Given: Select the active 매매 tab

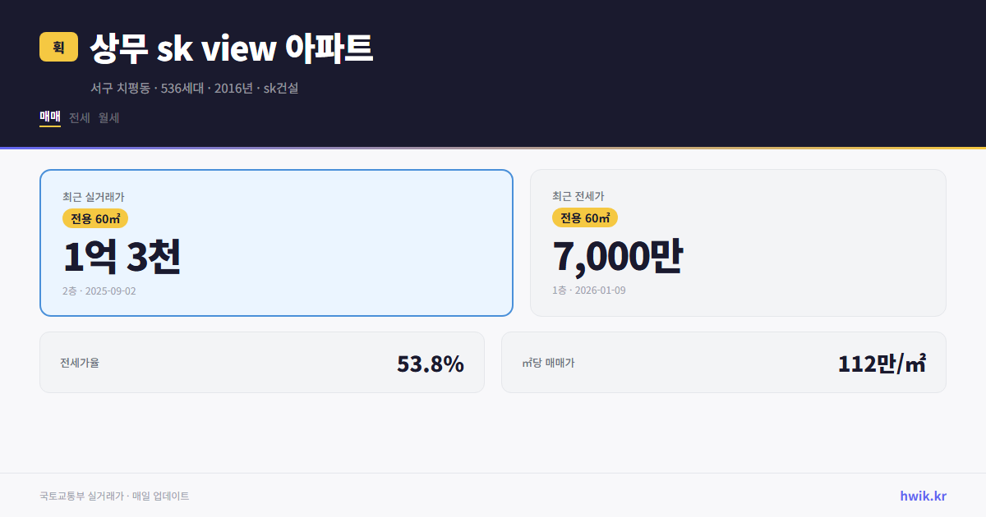Looking at the screenshot, I should (x=49, y=117).
